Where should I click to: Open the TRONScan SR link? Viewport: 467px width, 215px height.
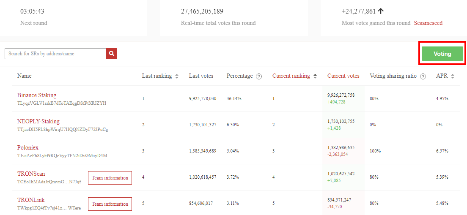click(x=31, y=174)
